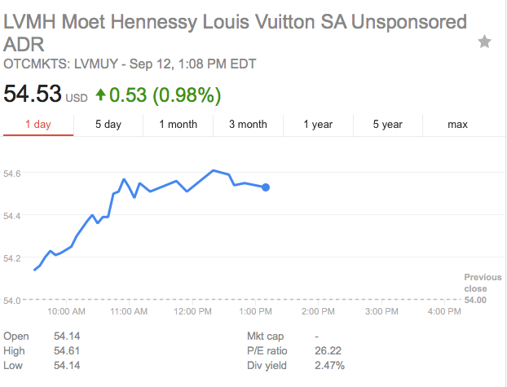Click the 54.53 current price value
The height and width of the screenshot is (387, 507).
tap(33, 94)
